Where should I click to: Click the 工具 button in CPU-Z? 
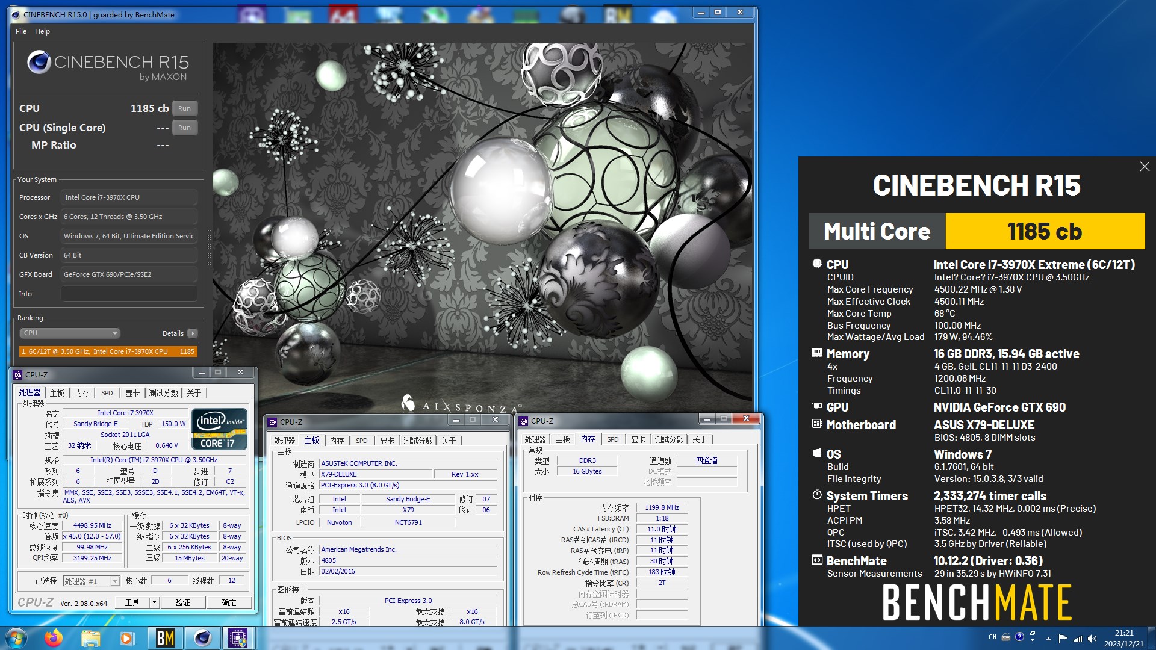[x=132, y=602]
